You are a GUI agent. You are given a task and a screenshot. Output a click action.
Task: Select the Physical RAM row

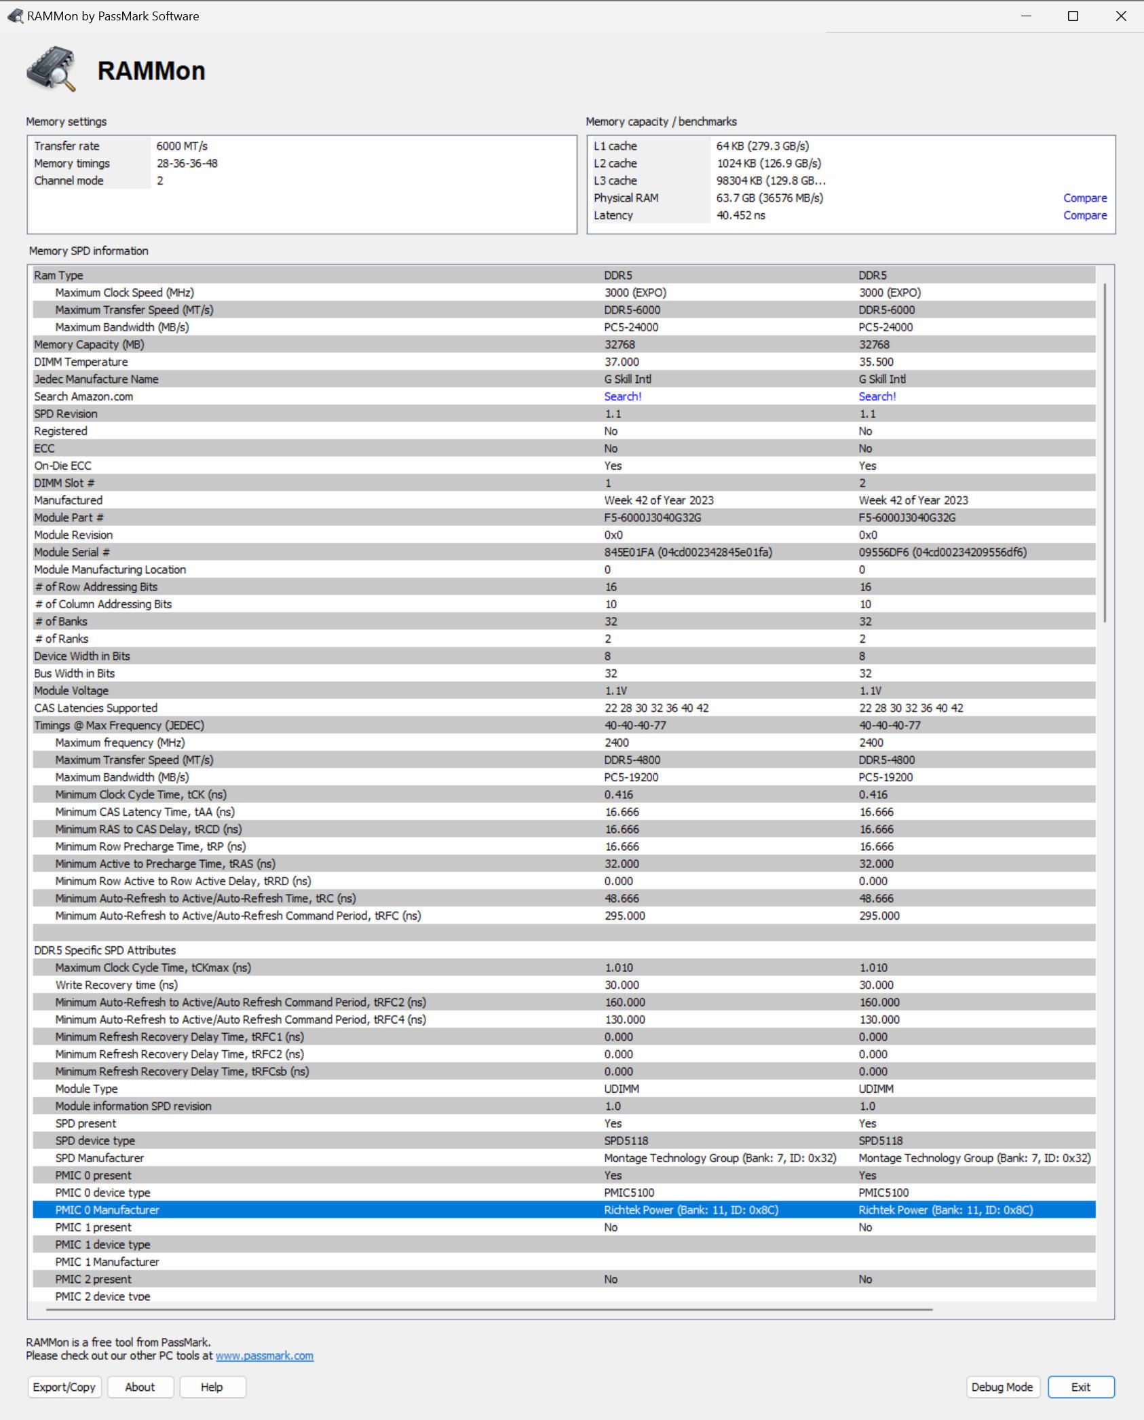point(851,198)
